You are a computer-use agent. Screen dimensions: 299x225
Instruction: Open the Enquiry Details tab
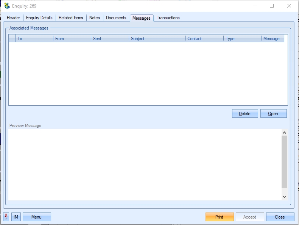[x=39, y=18]
